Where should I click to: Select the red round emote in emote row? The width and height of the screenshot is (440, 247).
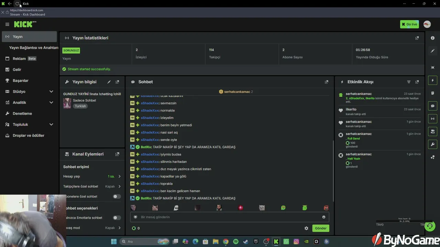(x=241, y=208)
